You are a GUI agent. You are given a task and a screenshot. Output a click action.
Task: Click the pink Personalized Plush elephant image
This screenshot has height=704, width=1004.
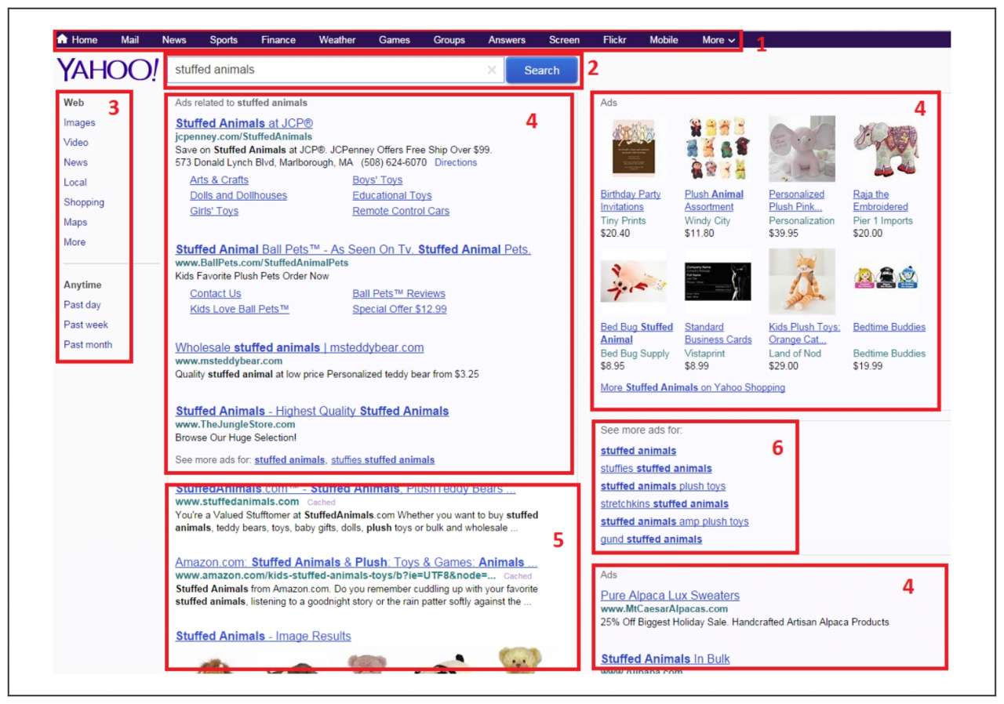(802, 149)
